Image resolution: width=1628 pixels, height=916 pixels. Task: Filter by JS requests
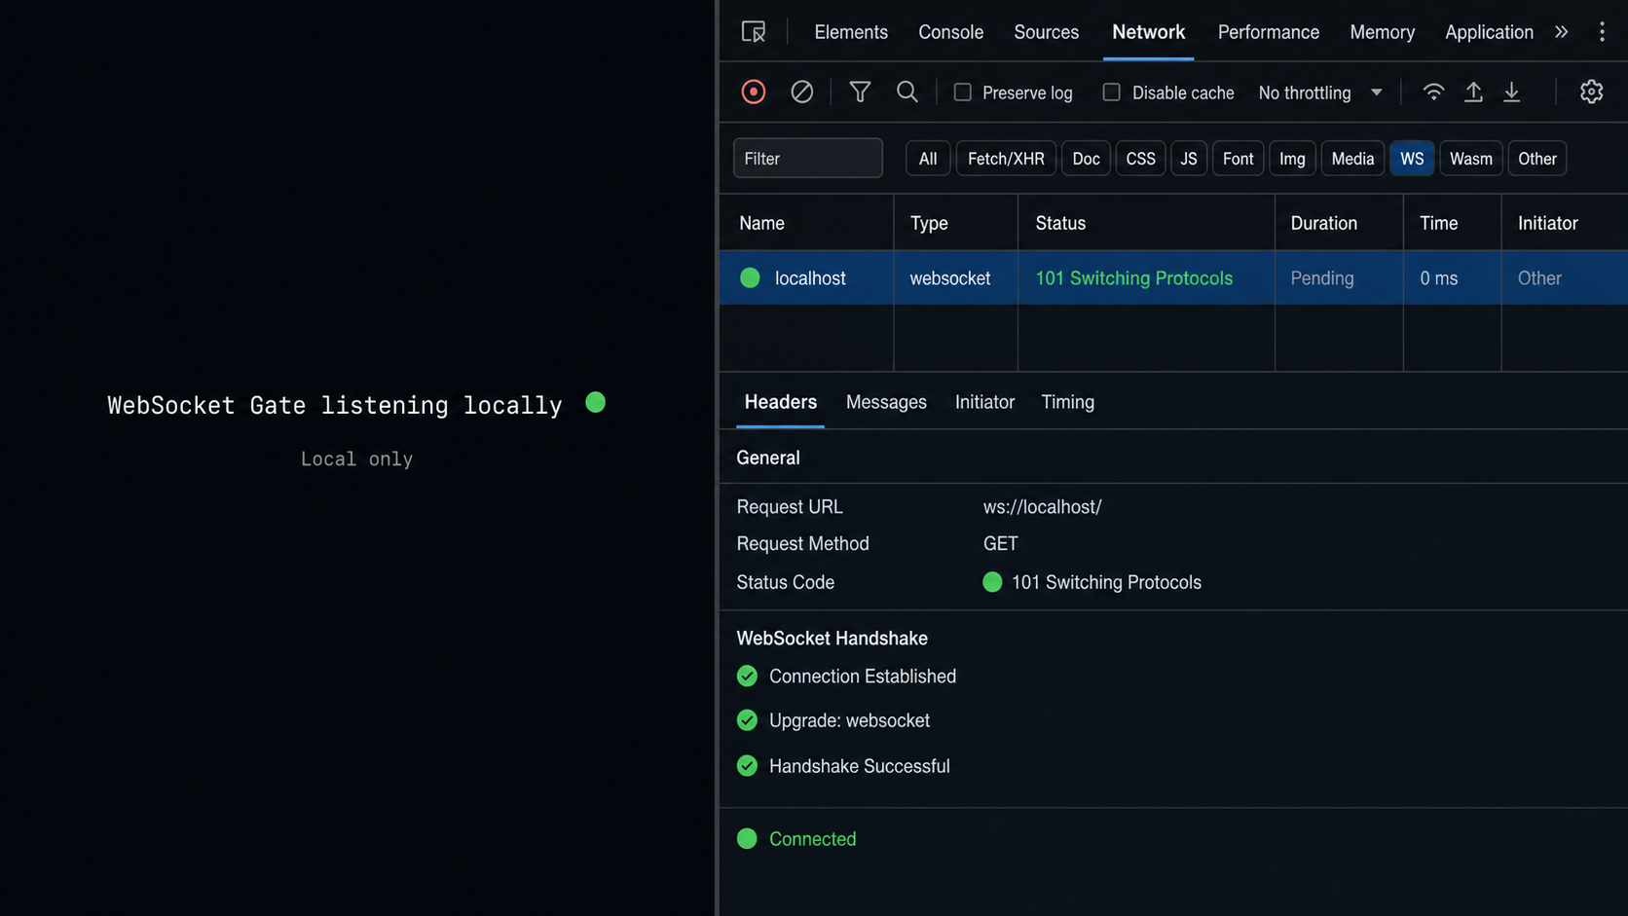click(x=1189, y=159)
